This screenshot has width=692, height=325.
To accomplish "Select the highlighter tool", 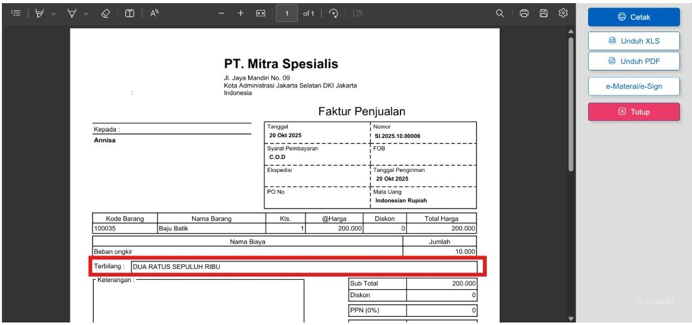I will point(40,14).
